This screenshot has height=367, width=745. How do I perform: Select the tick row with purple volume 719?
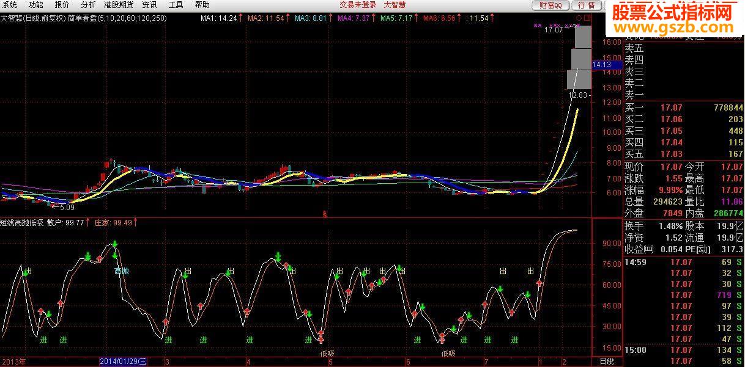click(x=684, y=295)
